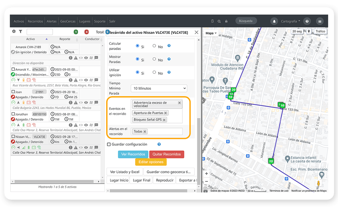Click the Búsqueda search field
This screenshot has height=207, width=338.
(246, 21)
